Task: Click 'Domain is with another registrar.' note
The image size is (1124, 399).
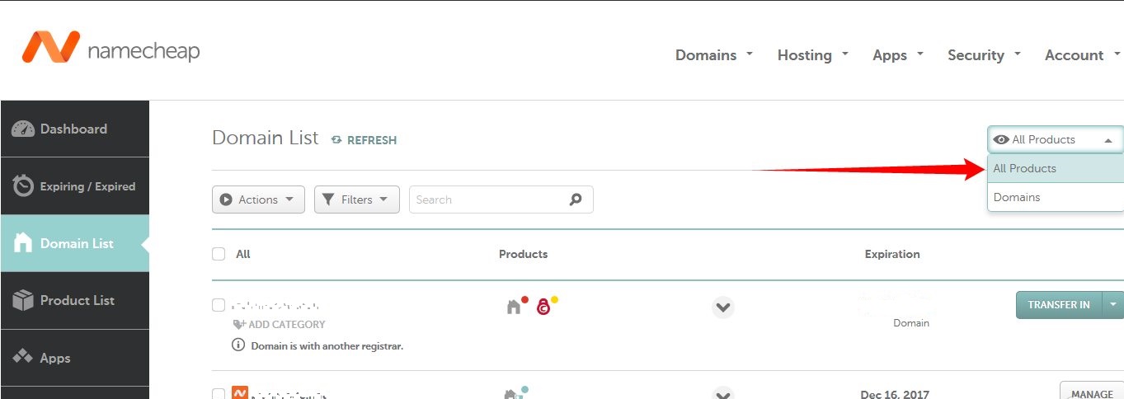Action: tap(327, 346)
